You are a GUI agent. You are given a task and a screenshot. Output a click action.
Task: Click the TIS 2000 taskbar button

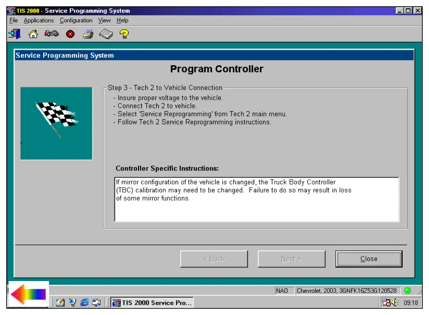[152, 303]
